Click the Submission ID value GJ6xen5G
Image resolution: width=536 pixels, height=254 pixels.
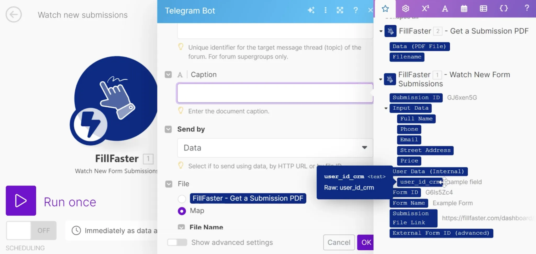(462, 98)
